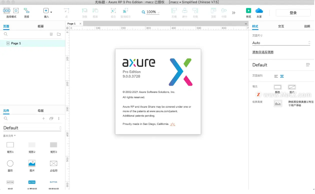This screenshot has height=194, width=315.
Task: Click the add folder icon in Pages panel
Action: tap(59, 34)
